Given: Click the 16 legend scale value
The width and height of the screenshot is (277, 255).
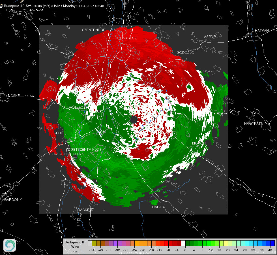Looking at the screenshot, I should pyautogui.click(x=219, y=250).
